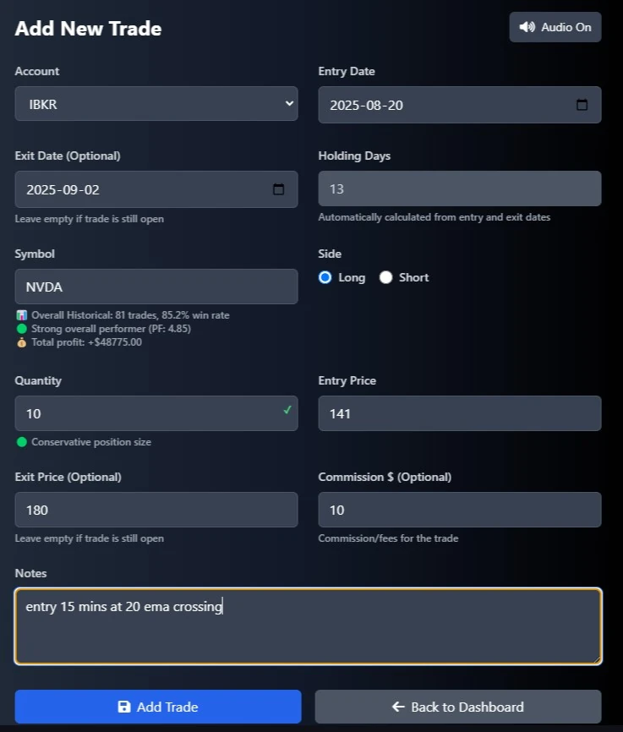Click the speaker icon next to Audio On
The width and height of the screenshot is (623, 732).
(x=526, y=27)
